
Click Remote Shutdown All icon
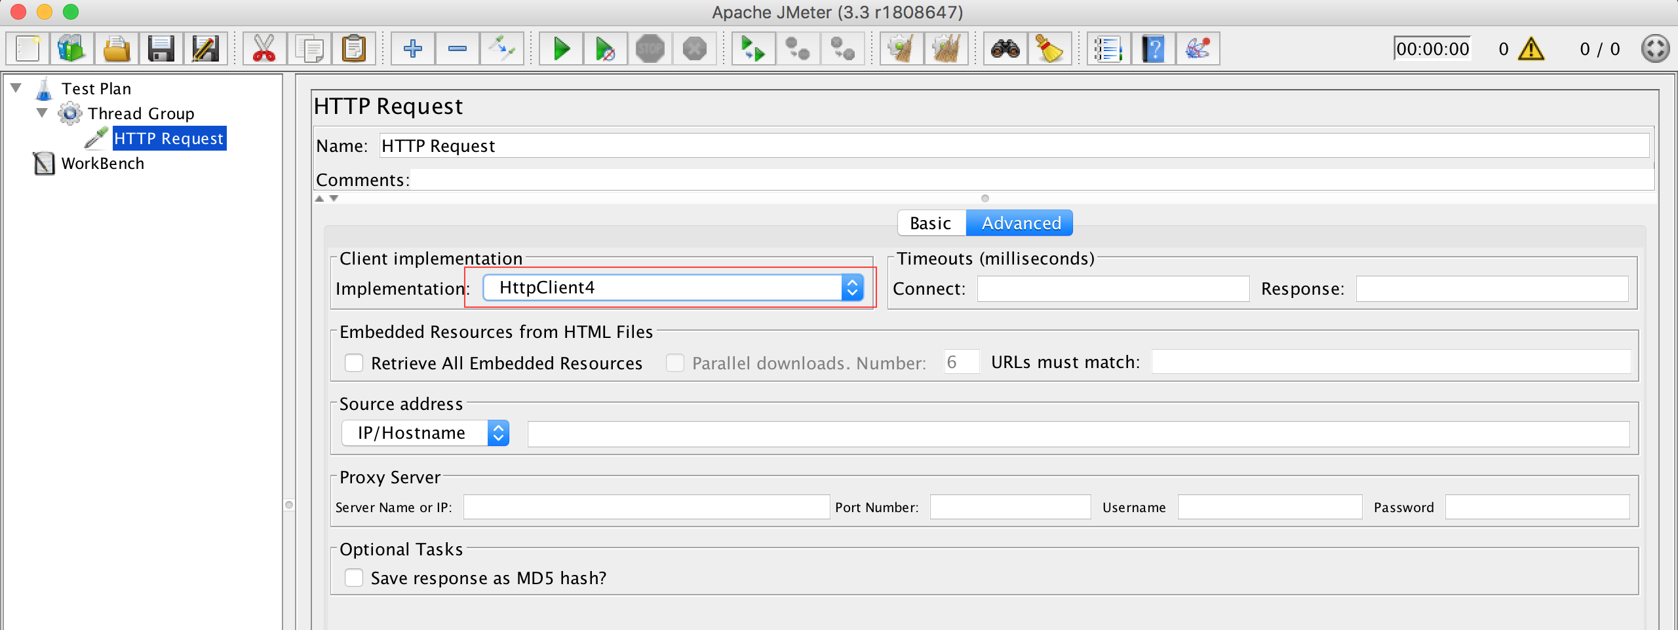click(842, 48)
